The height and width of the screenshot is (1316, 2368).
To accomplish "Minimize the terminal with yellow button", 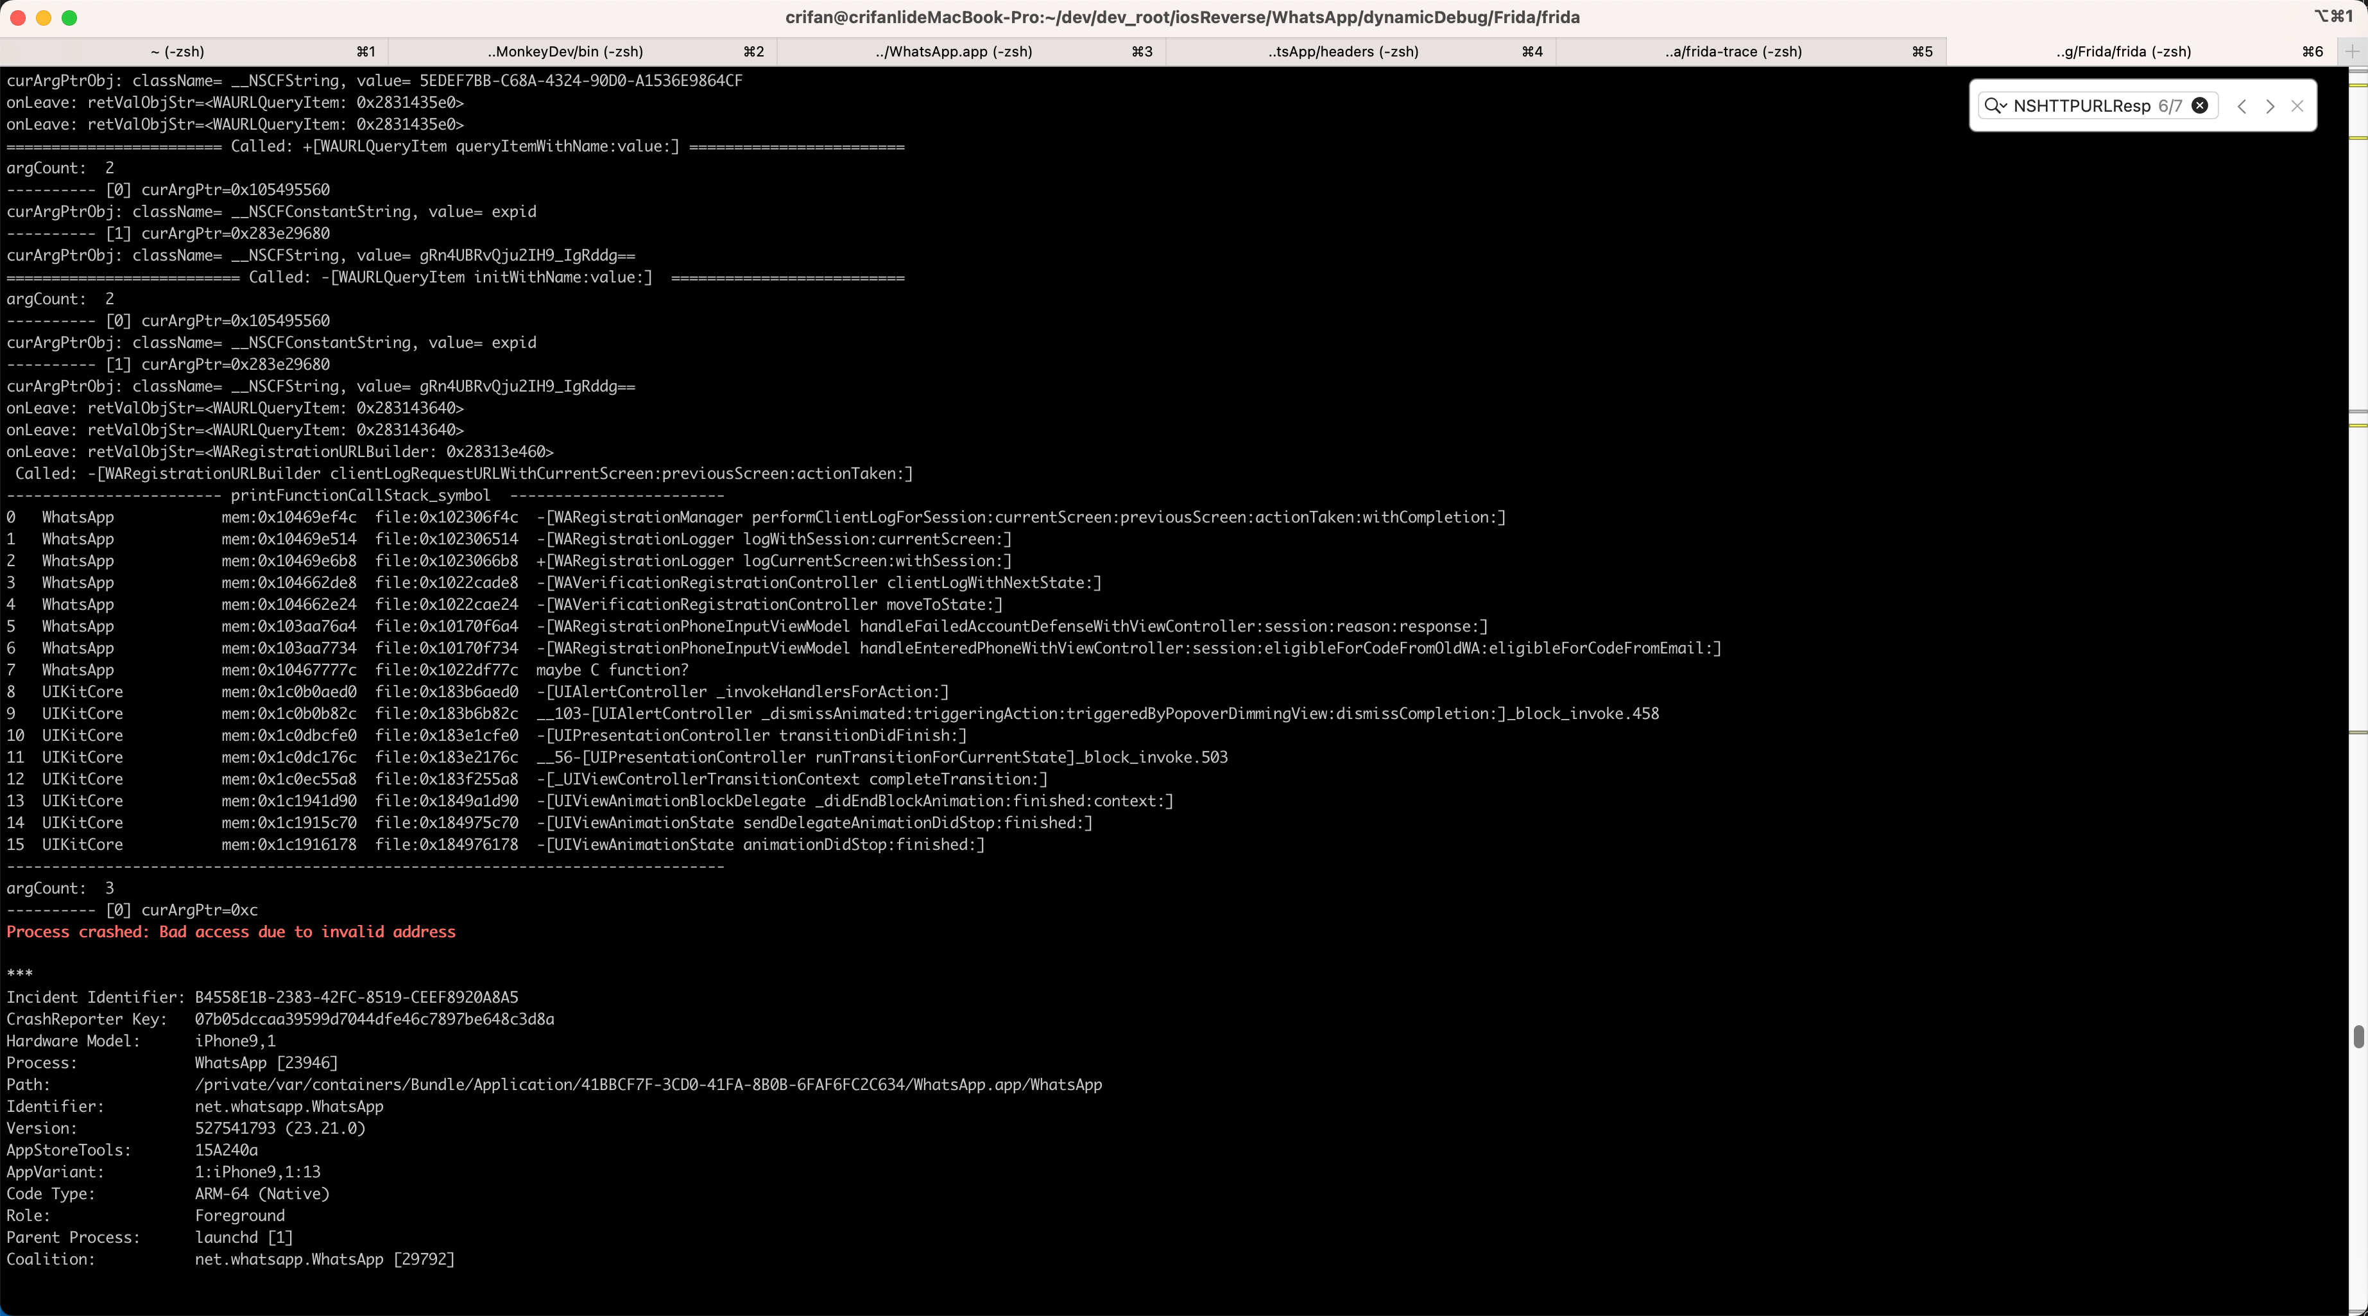I will click(x=43, y=17).
